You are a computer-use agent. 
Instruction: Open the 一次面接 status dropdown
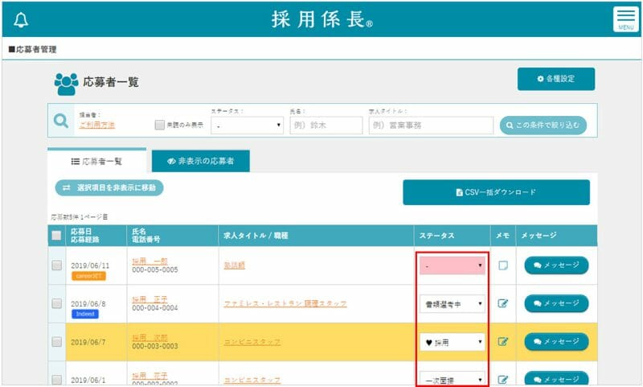(452, 380)
